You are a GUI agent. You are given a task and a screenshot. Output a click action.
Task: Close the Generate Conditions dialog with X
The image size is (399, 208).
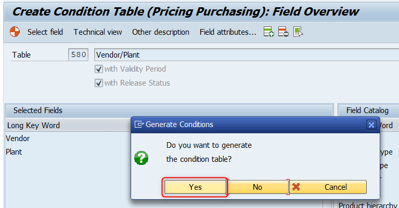371,125
